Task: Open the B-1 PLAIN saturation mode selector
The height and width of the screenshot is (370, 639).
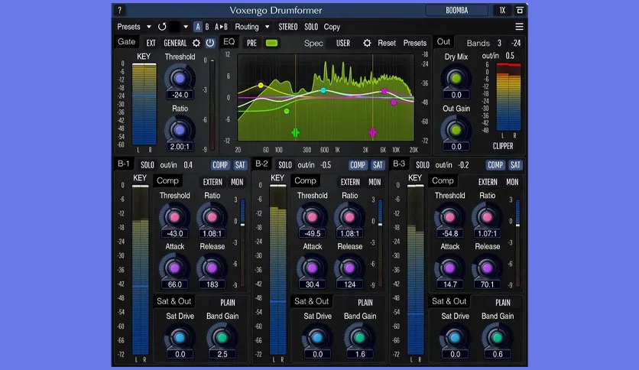Action: pos(228,303)
